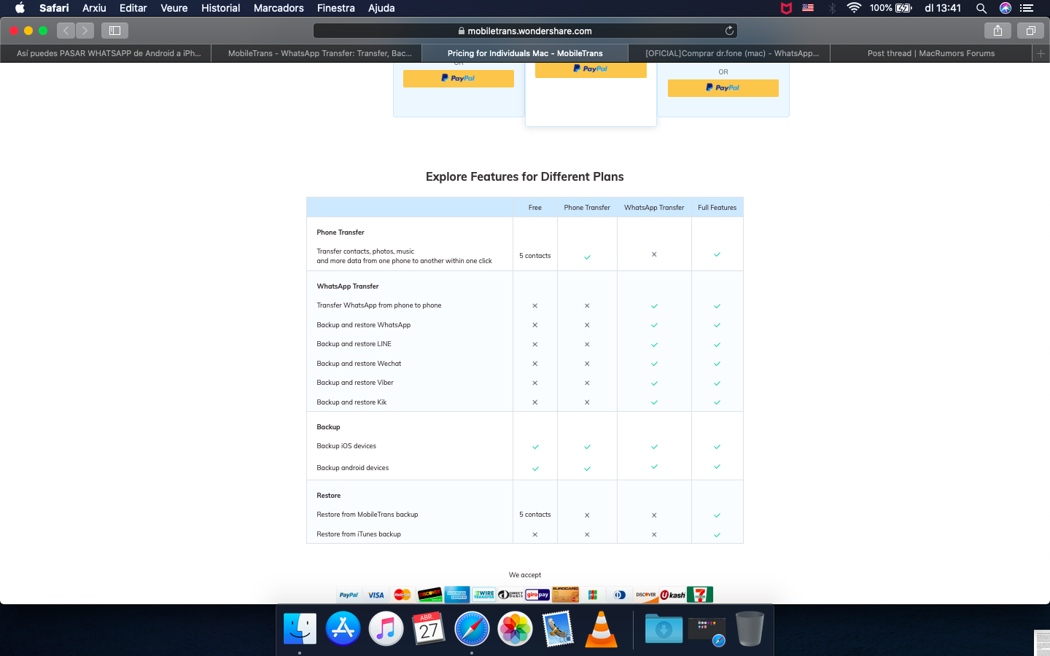1050x656 pixels.
Task: Click the McAfee shield menu bar icon
Action: click(786, 8)
